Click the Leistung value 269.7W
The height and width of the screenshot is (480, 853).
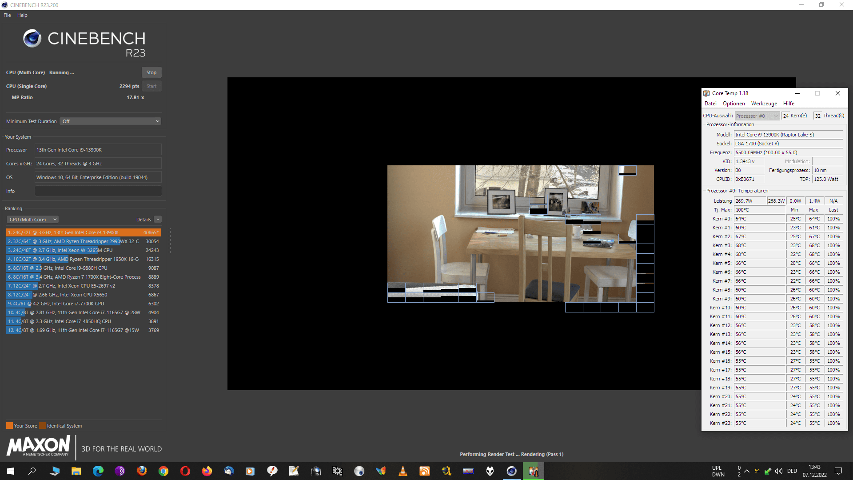[x=750, y=201]
